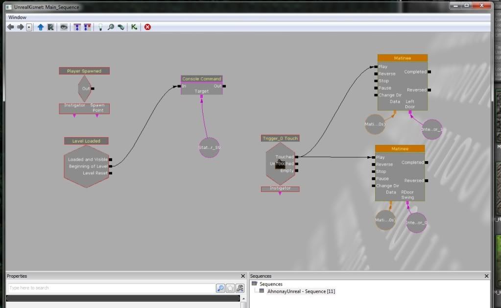Image resolution: width=501 pixels, height=308 pixels.
Task: Click the blue up arrow parent sequence icon
Action: pyautogui.click(x=41, y=27)
